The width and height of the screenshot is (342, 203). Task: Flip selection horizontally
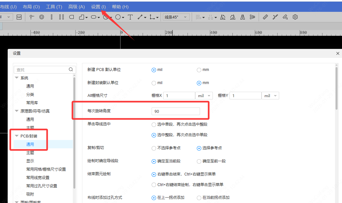click(x=243, y=17)
